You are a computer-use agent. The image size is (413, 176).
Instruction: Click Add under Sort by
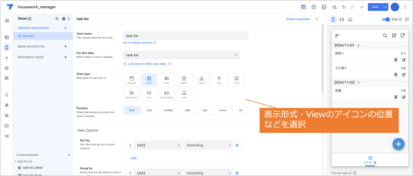134,158
